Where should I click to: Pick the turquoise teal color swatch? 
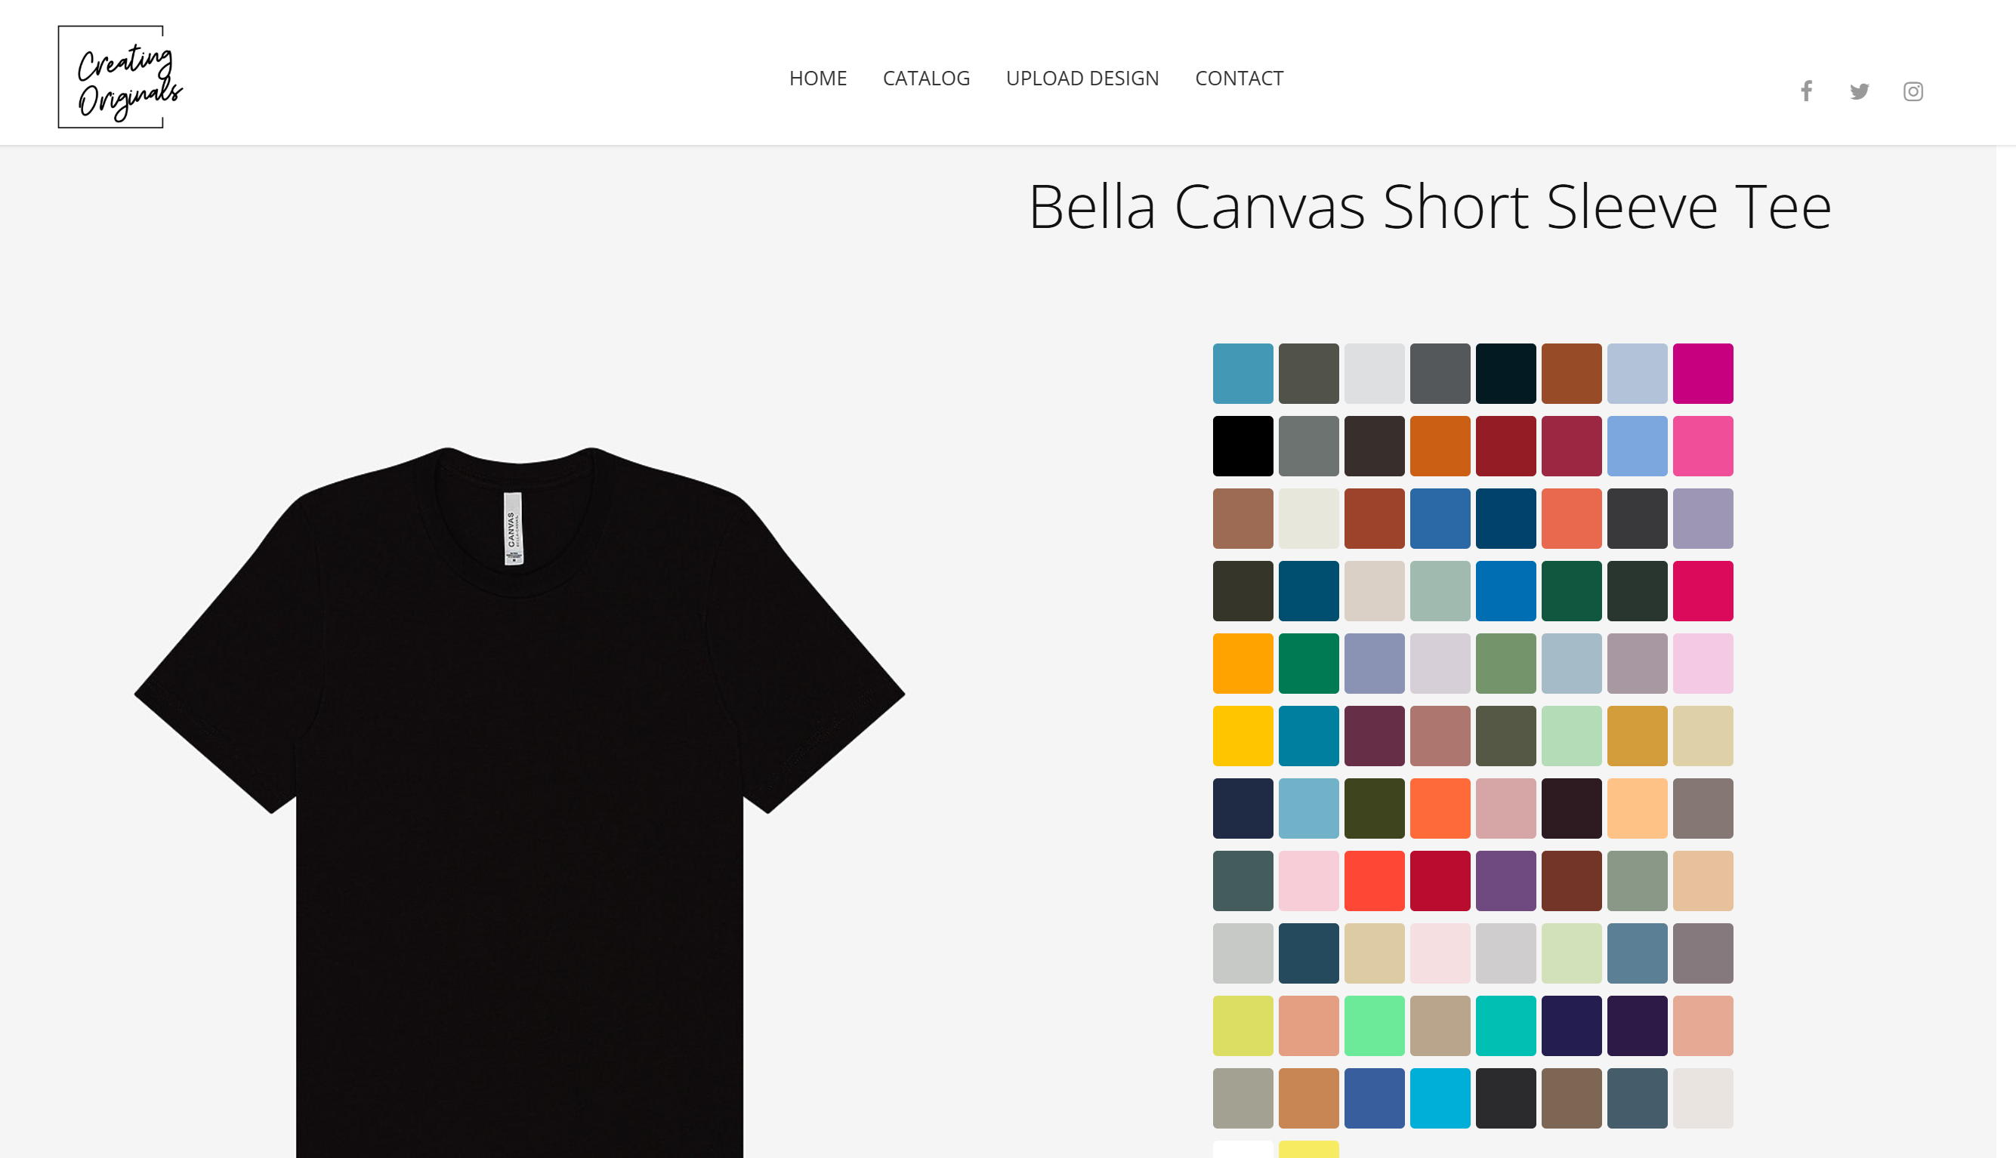click(1505, 1026)
